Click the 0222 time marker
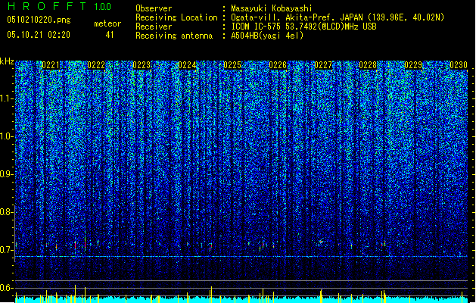 [96, 65]
